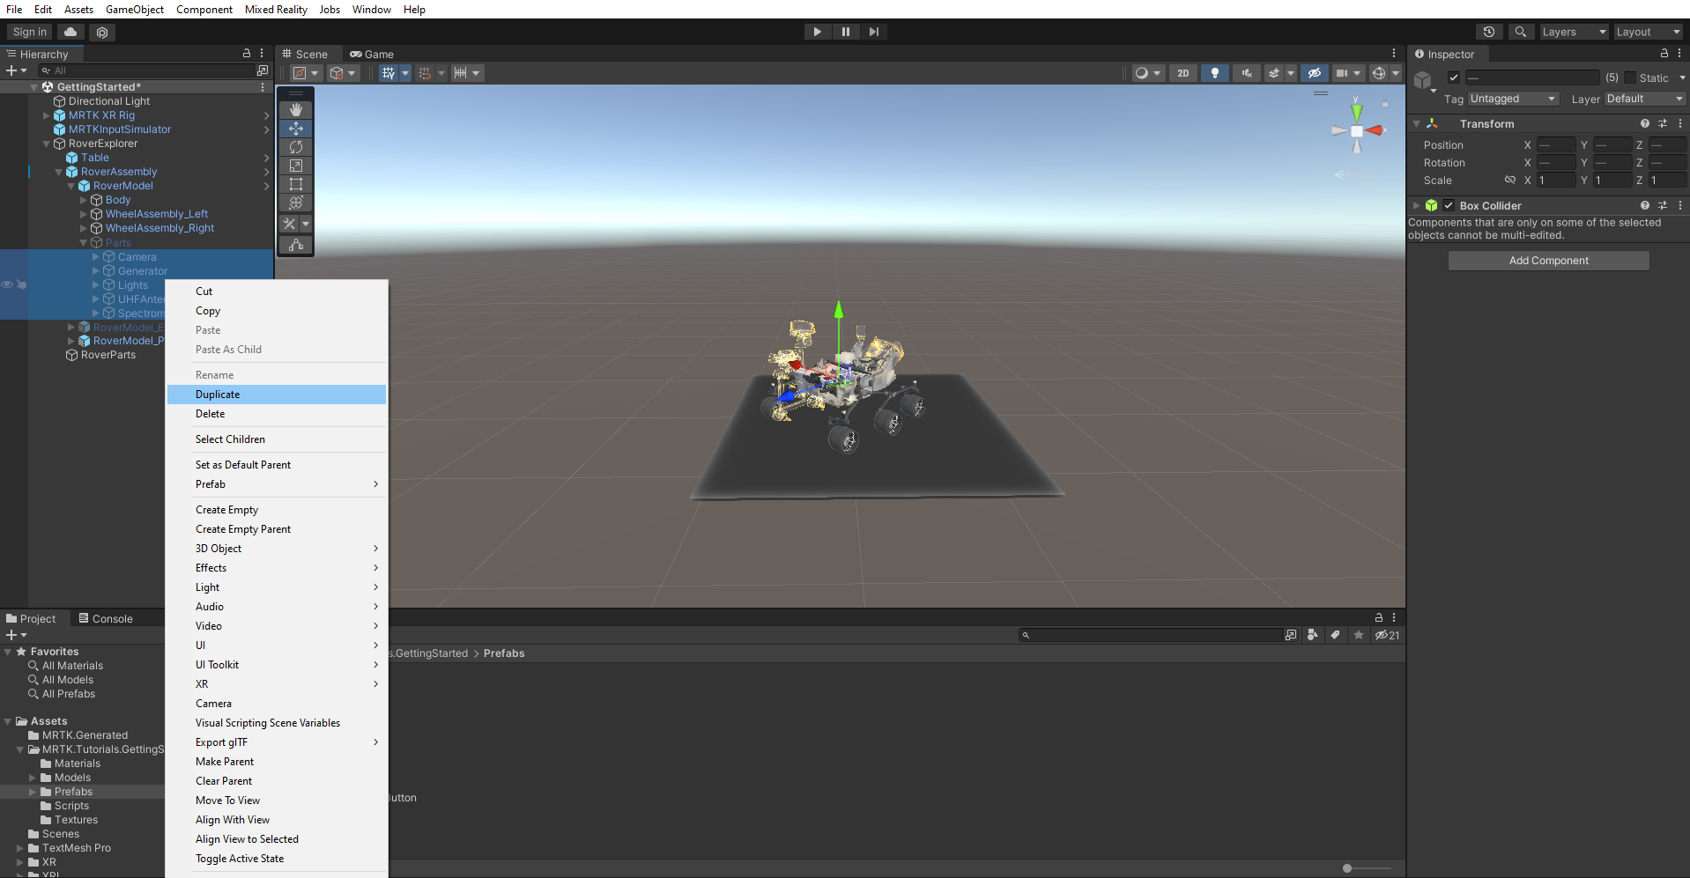Open the Mixed Reality menu

[x=276, y=10]
